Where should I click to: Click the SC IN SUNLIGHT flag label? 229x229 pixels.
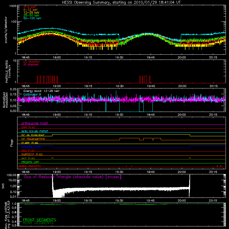point(33,135)
